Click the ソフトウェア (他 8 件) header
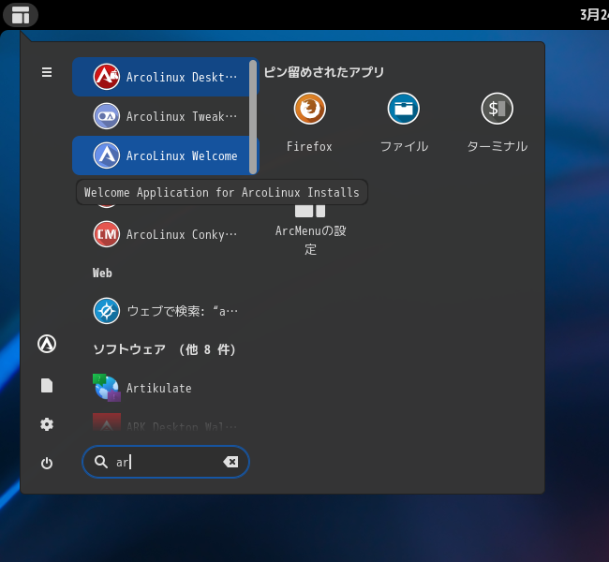This screenshot has width=609, height=562. (164, 349)
